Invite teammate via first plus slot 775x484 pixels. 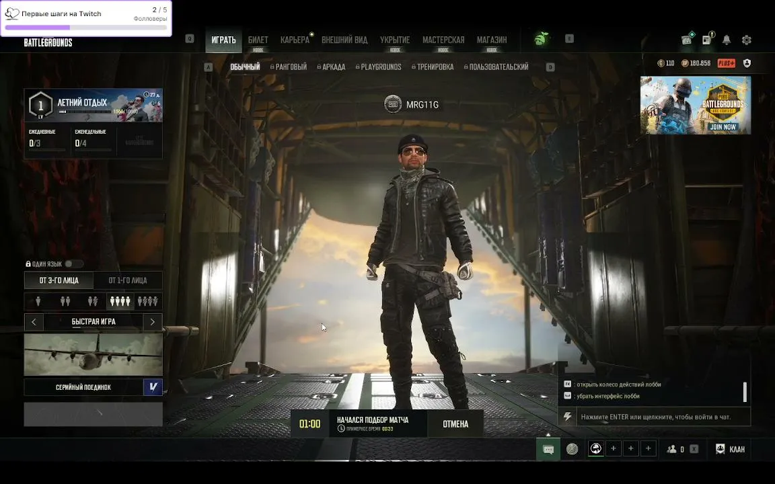614,448
